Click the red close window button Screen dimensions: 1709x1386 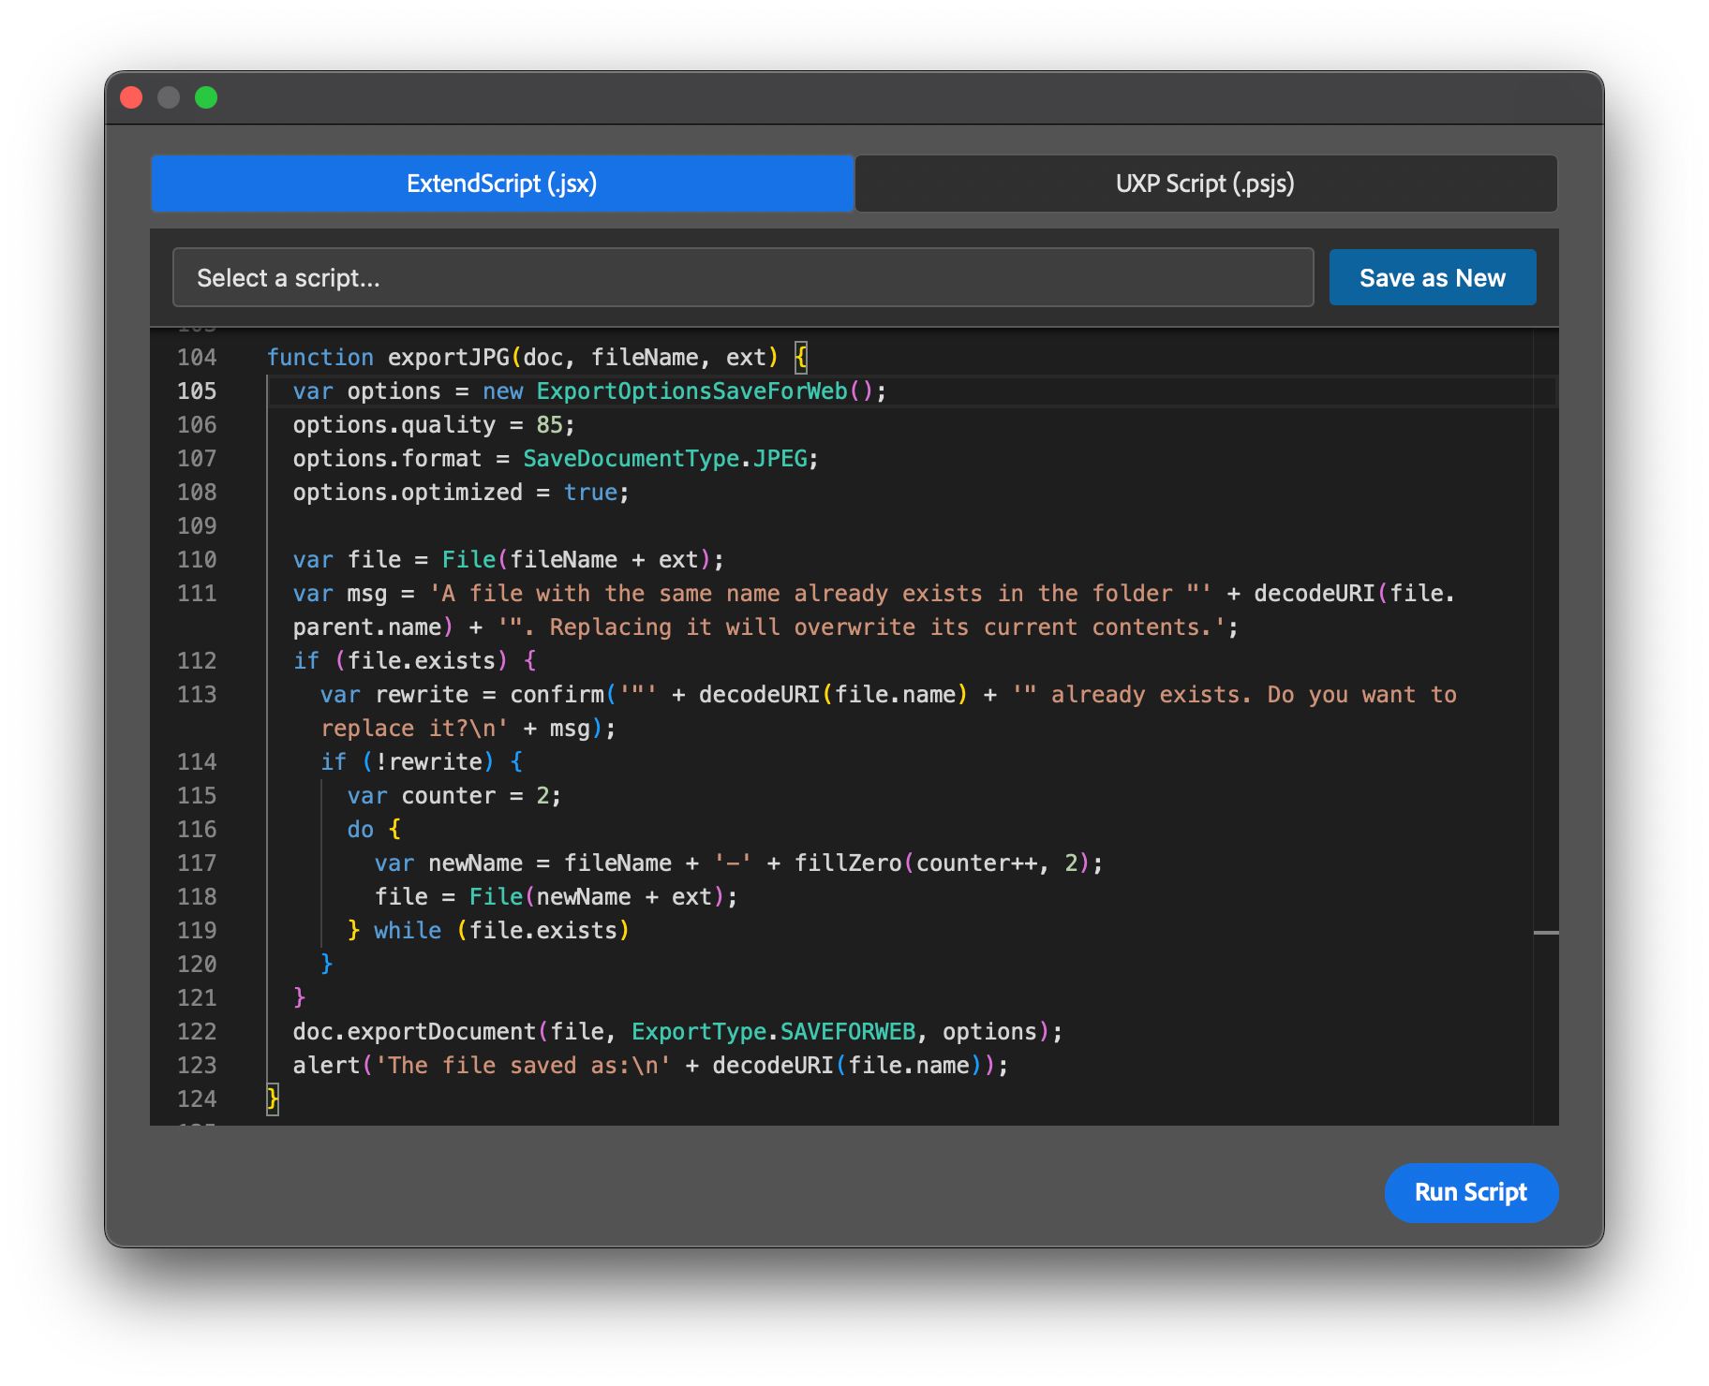pyautogui.click(x=131, y=97)
